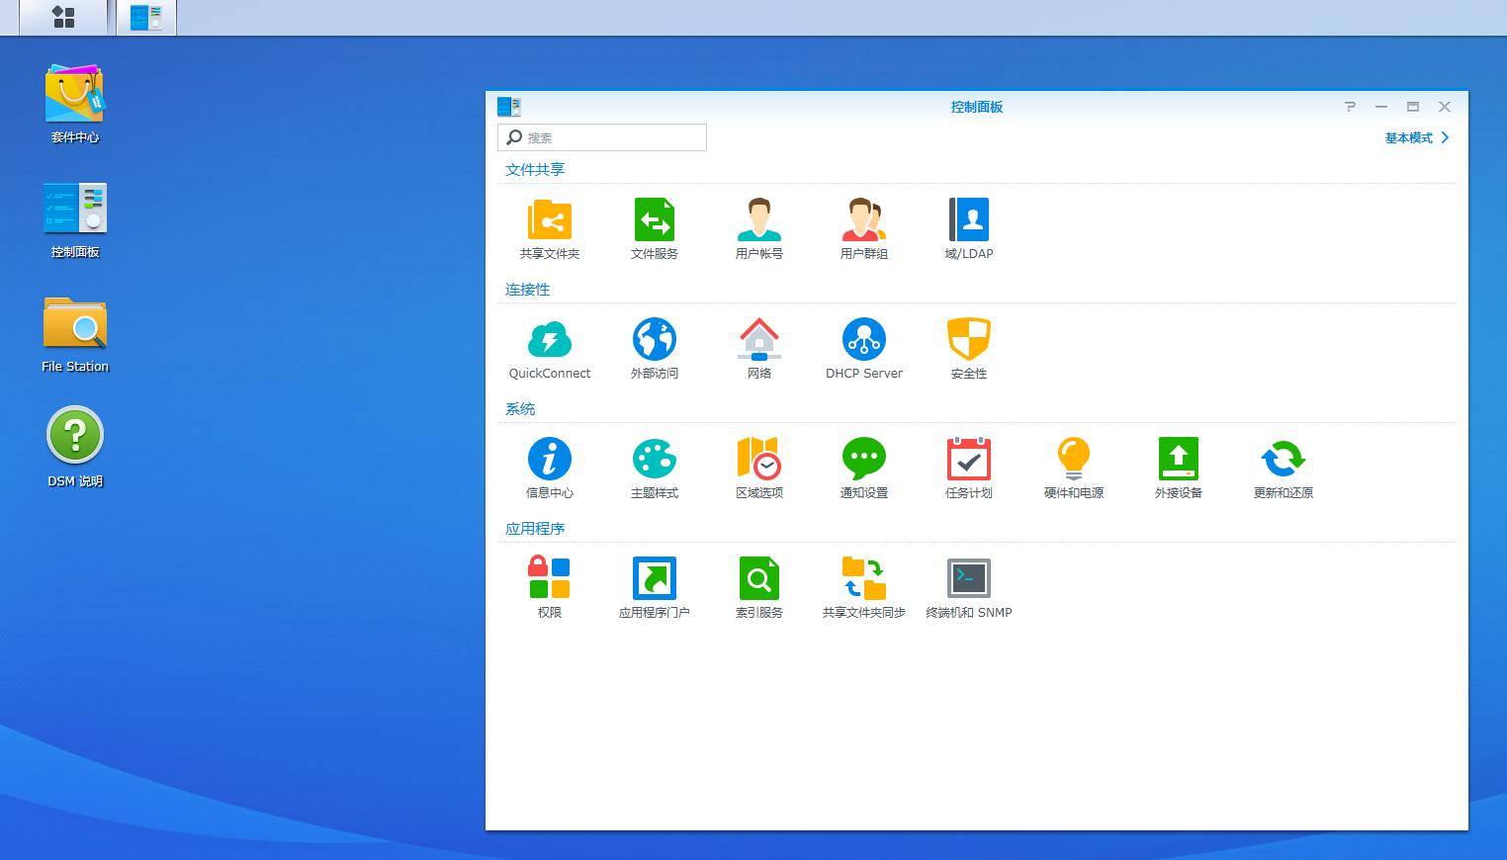Screen dimensions: 1507x860
Task: Open the main menu grid button
Action: pos(63,17)
